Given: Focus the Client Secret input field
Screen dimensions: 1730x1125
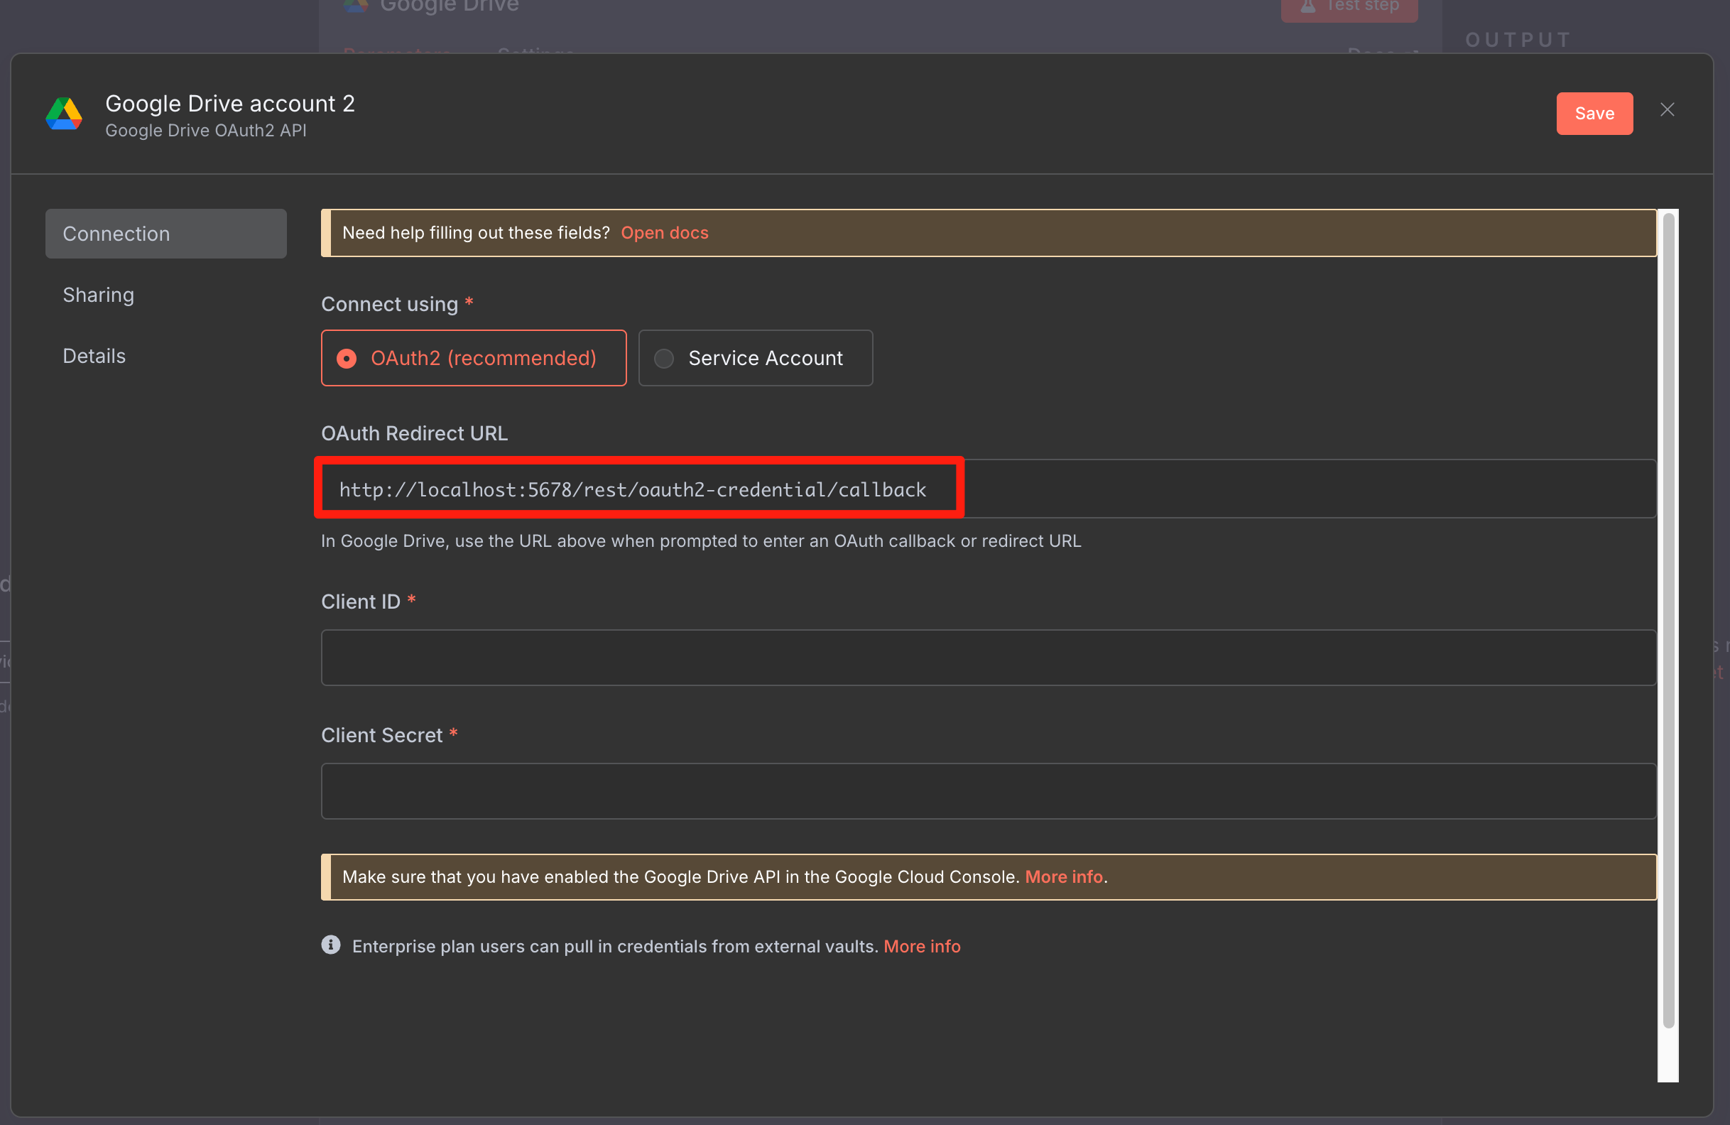Looking at the screenshot, I should click(x=989, y=790).
